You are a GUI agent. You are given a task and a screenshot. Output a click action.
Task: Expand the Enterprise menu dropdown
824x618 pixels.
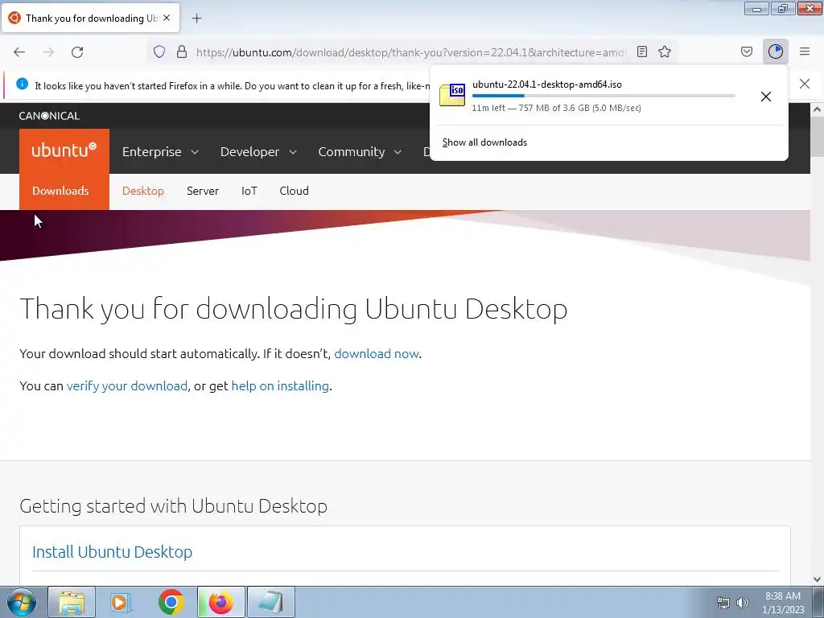[x=160, y=151]
